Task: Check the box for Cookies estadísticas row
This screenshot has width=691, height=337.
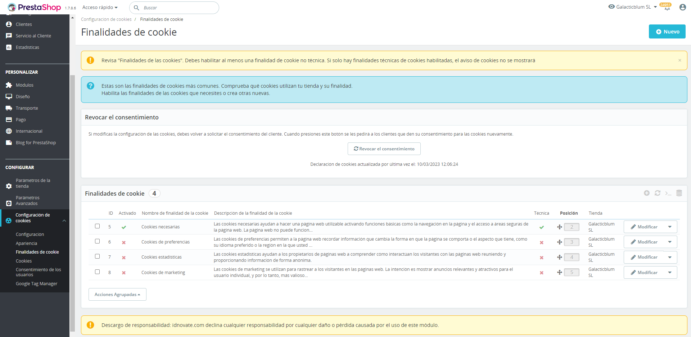Action: click(x=97, y=256)
